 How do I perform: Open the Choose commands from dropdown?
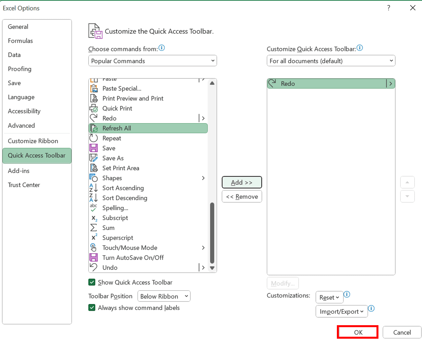tap(152, 61)
